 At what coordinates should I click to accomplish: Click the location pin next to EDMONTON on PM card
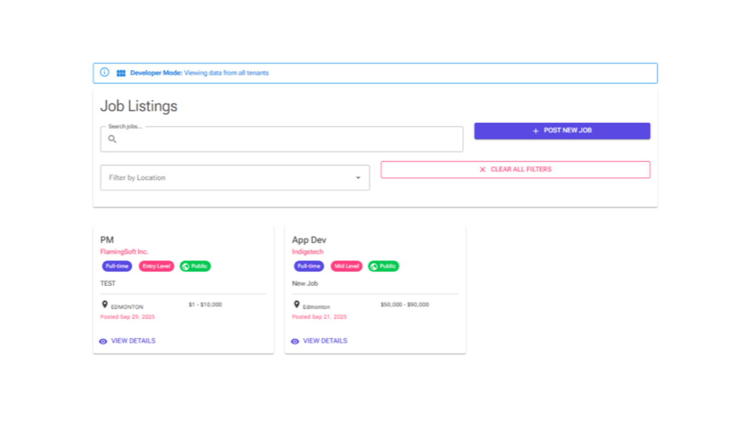pos(104,305)
